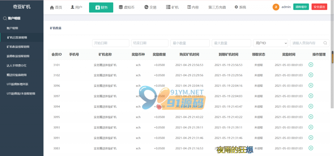The image size is (334, 156).
Task: Click the 安全退出 logout button
Action: click(319, 7)
